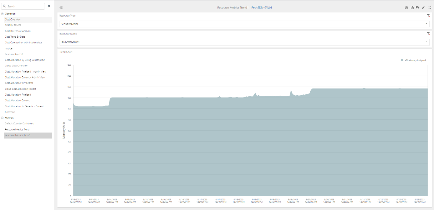Clear the Resource Type filter
Image resolution: width=434 pixels, height=210 pixels.
[x=428, y=16]
